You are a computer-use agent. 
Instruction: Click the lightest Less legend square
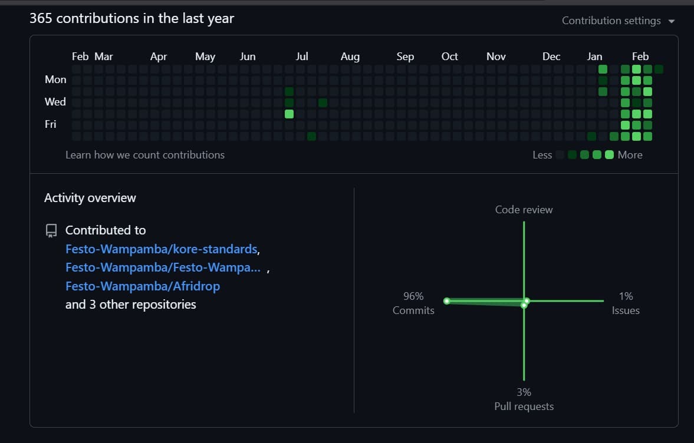559,154
